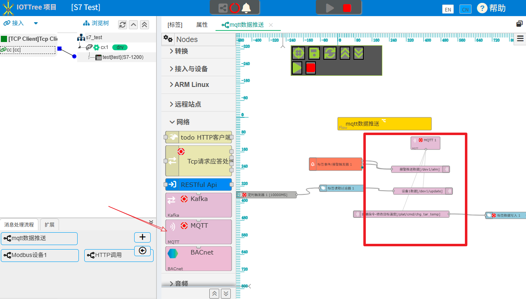Viewport: 526px width, 299px height.
Task: Save the flow with floppy disk icon
Action: 314,53
